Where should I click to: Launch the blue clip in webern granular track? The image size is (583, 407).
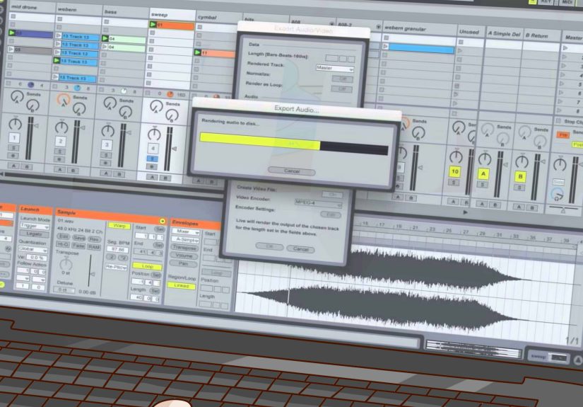[x=386, y=47]
